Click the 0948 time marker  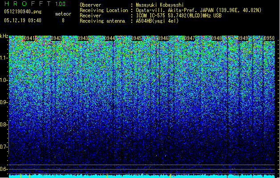point(216,38)
